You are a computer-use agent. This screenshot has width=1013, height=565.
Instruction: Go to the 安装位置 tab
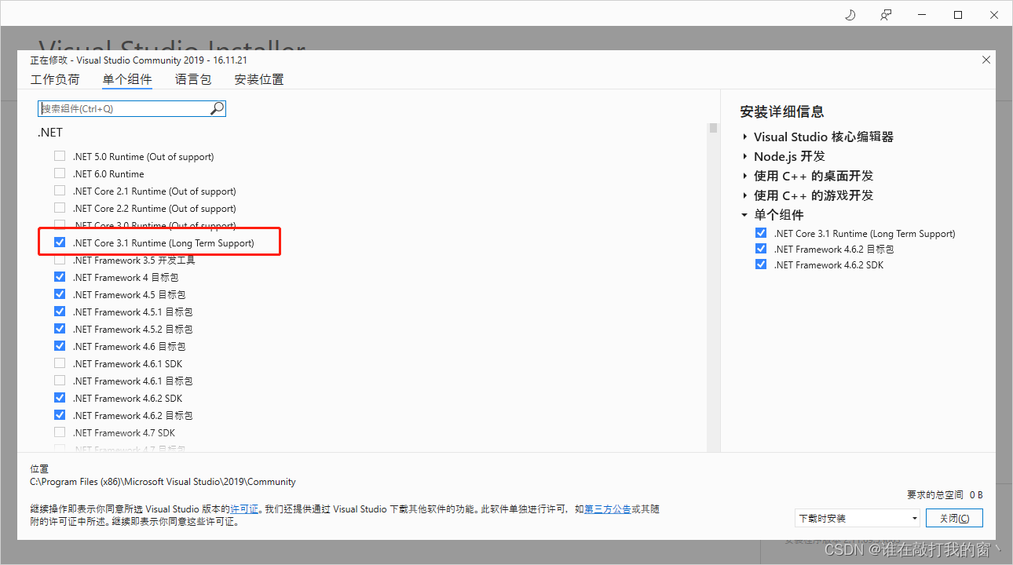[259, 79]
